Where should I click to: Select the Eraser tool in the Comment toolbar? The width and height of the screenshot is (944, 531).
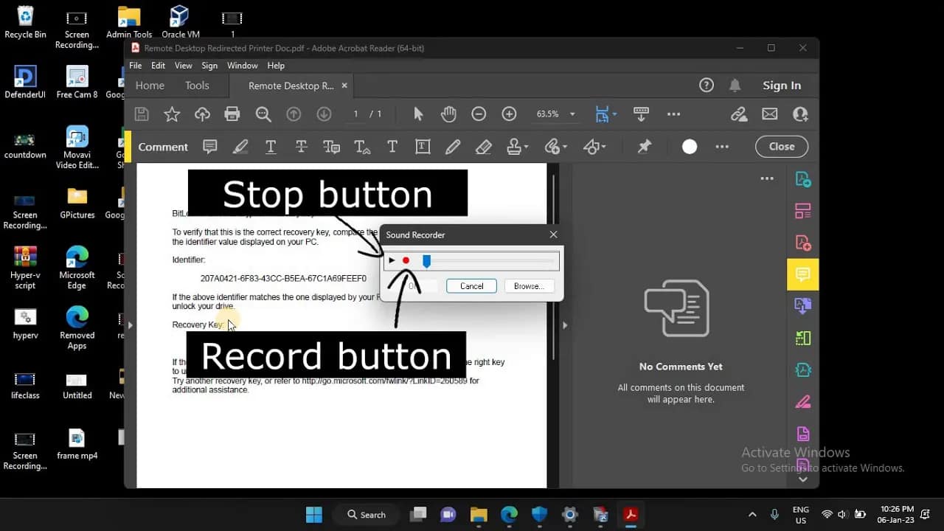coord(484,146)
